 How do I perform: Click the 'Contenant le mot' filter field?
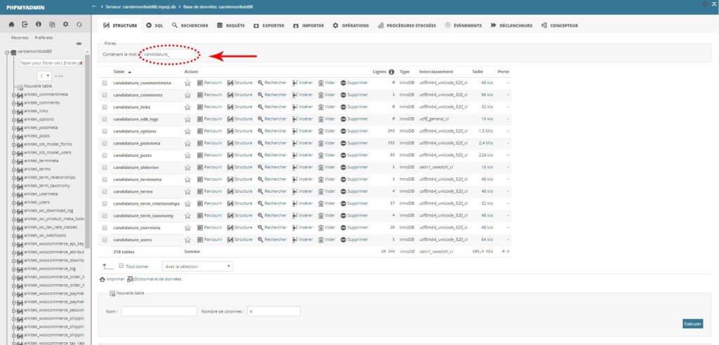point(169,54)
